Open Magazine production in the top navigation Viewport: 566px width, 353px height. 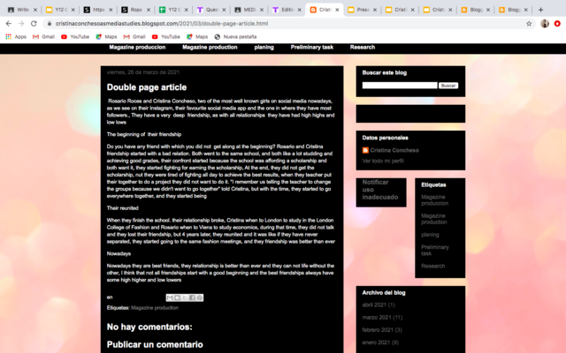click(x=210, y=47)
